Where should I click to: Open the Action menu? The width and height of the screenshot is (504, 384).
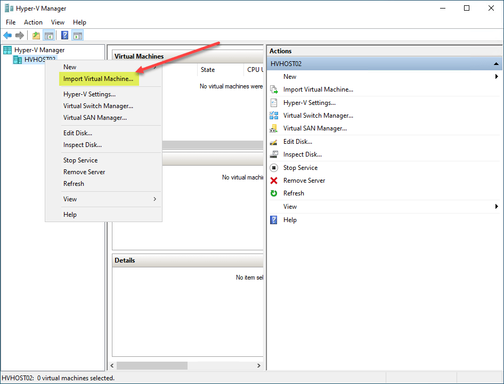pos(33,22)
